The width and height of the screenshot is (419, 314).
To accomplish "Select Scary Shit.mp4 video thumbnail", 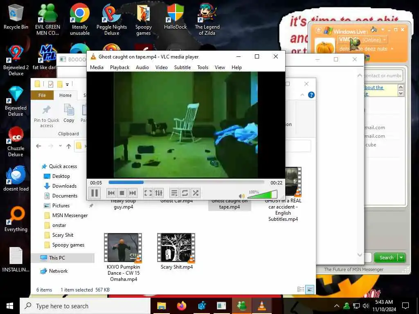I will (x=176, y=248).
